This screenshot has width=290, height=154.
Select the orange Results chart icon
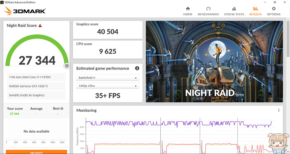256,9
